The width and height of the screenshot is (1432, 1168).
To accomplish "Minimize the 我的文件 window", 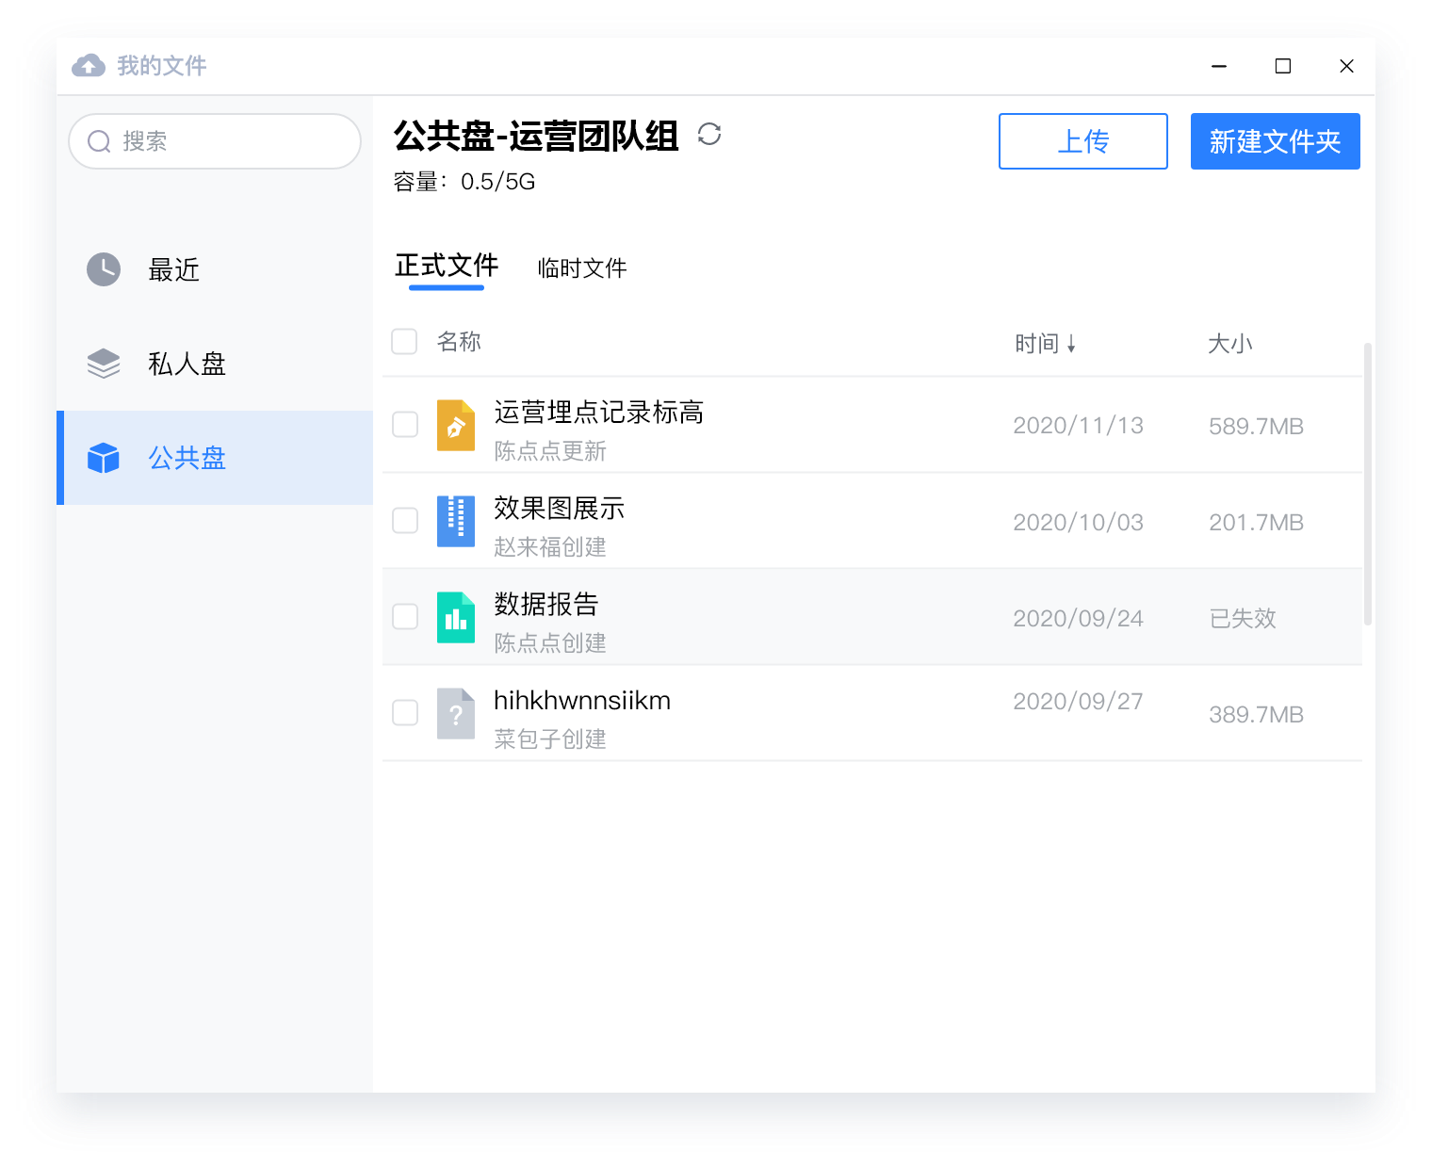I will click(1219, 66).
